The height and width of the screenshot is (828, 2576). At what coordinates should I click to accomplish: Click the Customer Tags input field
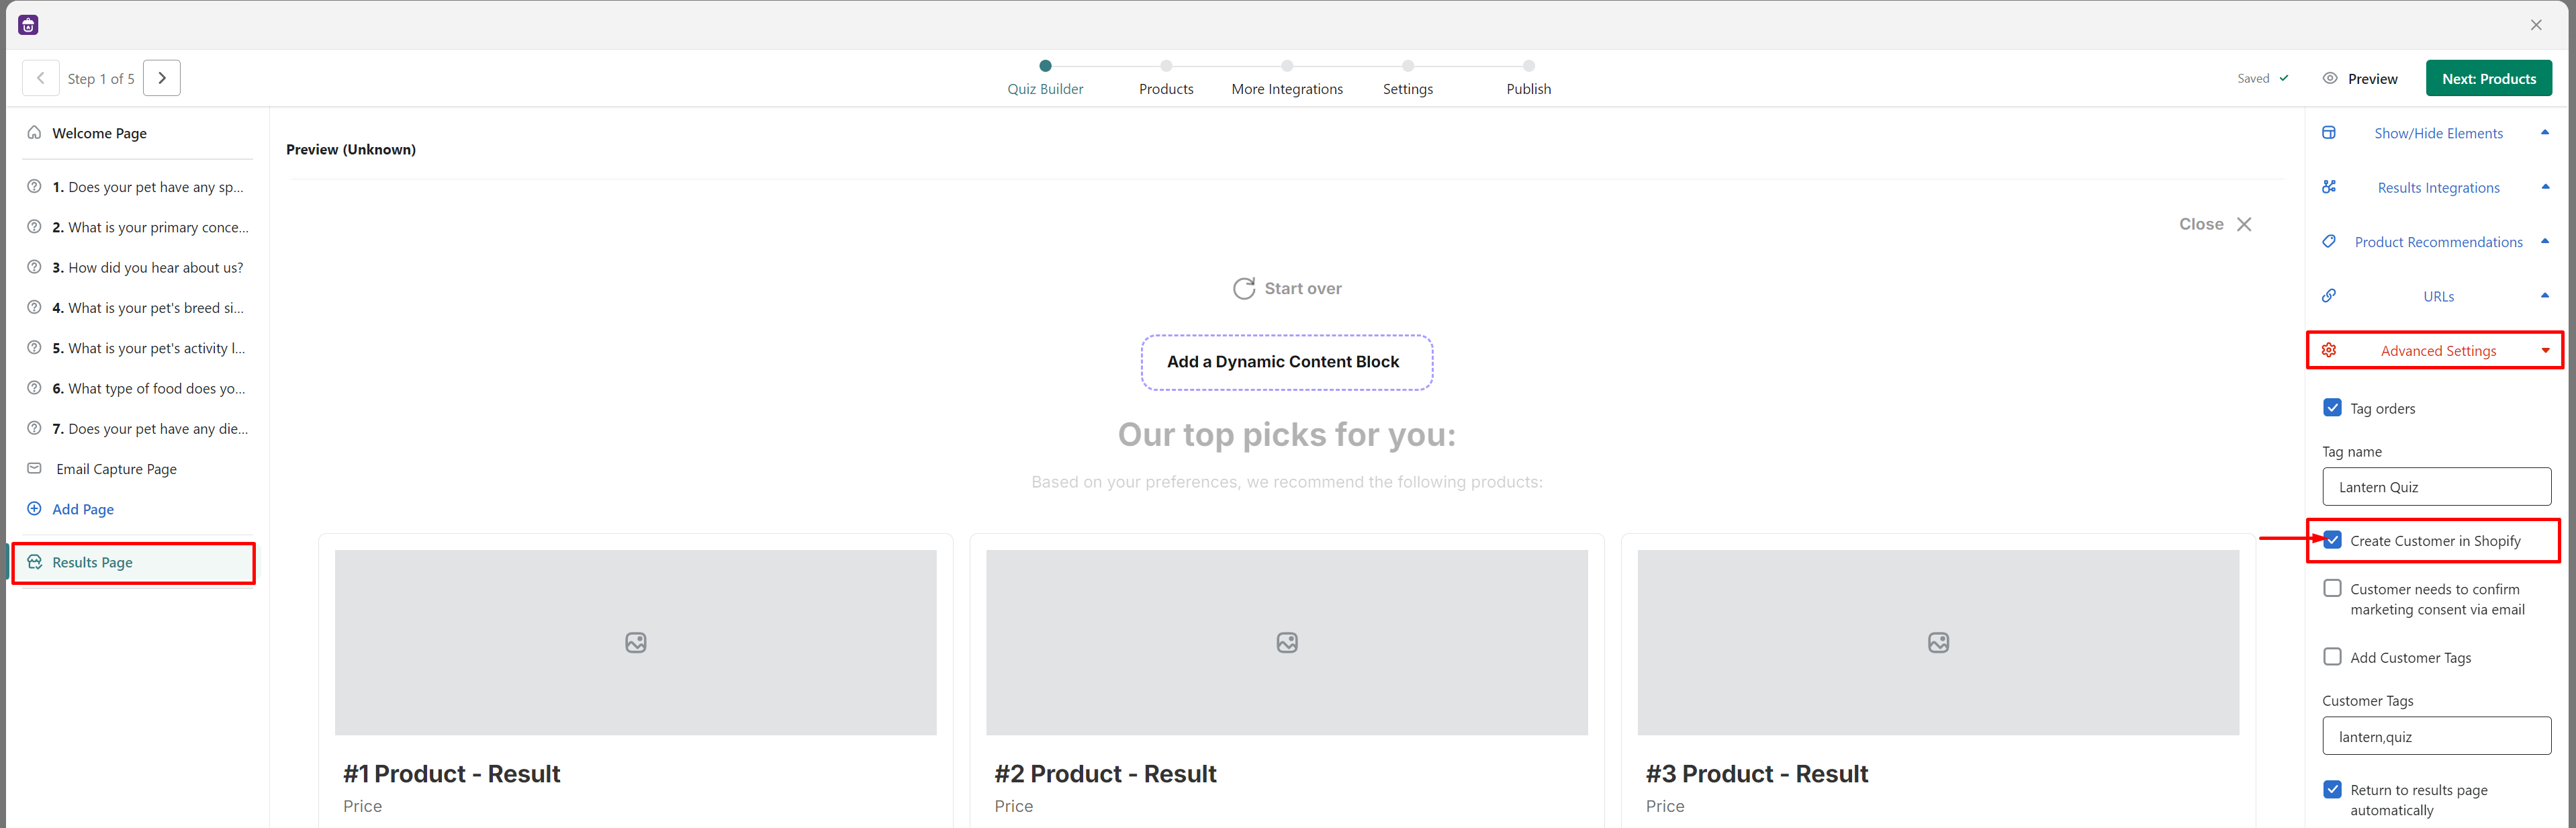[2436, 736]
